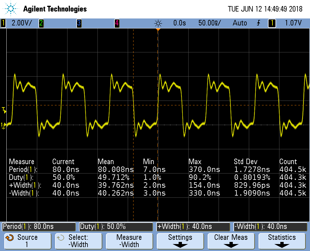310x251 pixels.
Task: Select the Measure -Width softkey
Action: pyautogui.click(x=129, y=241)
